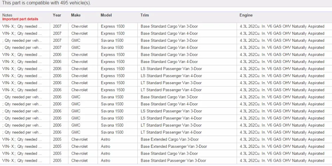Click Astro model cell in Extended Cargo Van row
Image resolution: width=332 pixels, height=166 pixels.
106,139
